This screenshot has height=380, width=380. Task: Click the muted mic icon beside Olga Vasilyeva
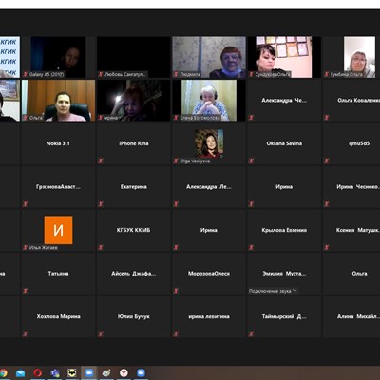(x=176, y=161)
